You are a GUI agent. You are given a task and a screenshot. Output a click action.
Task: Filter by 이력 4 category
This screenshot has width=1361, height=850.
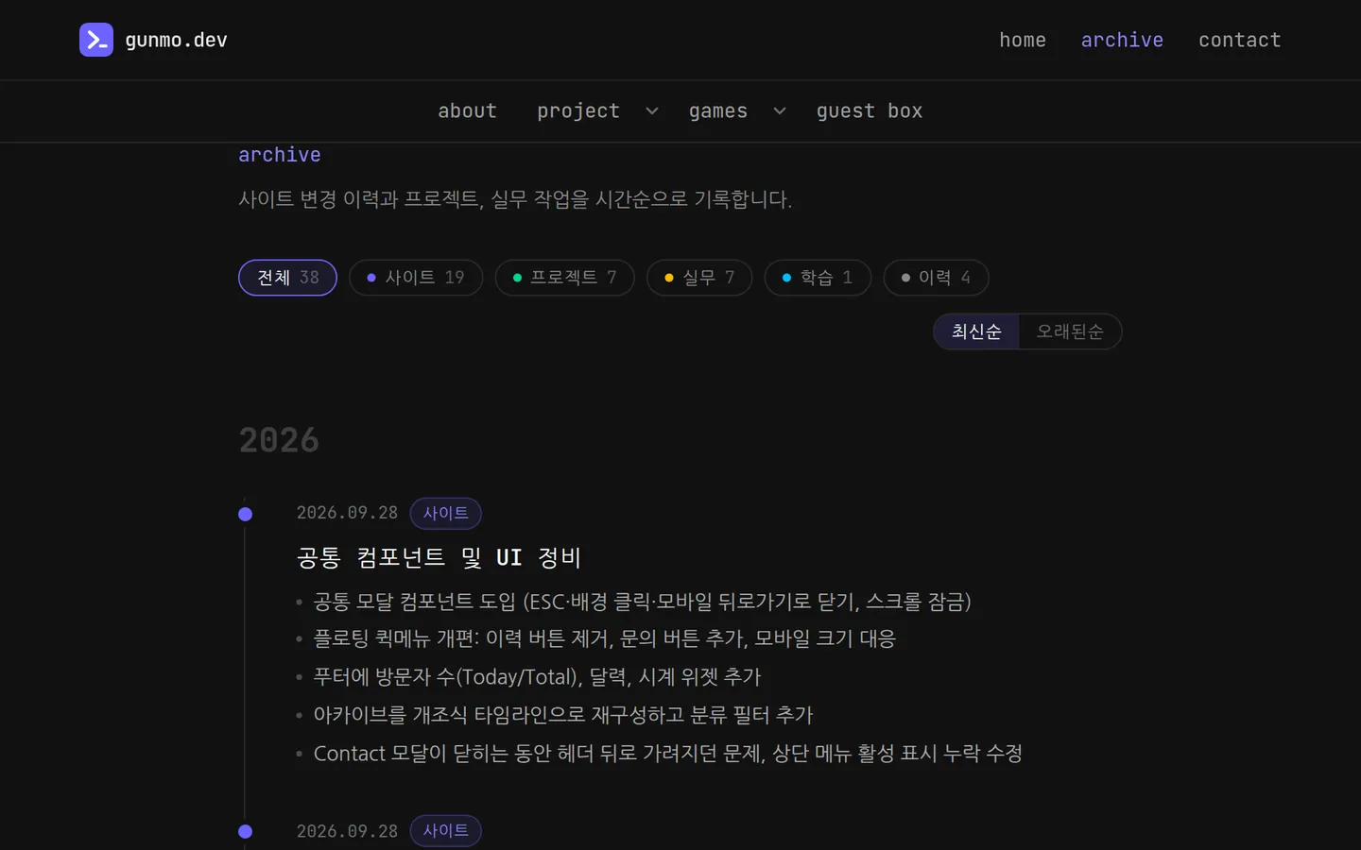[x=936, y=278]
